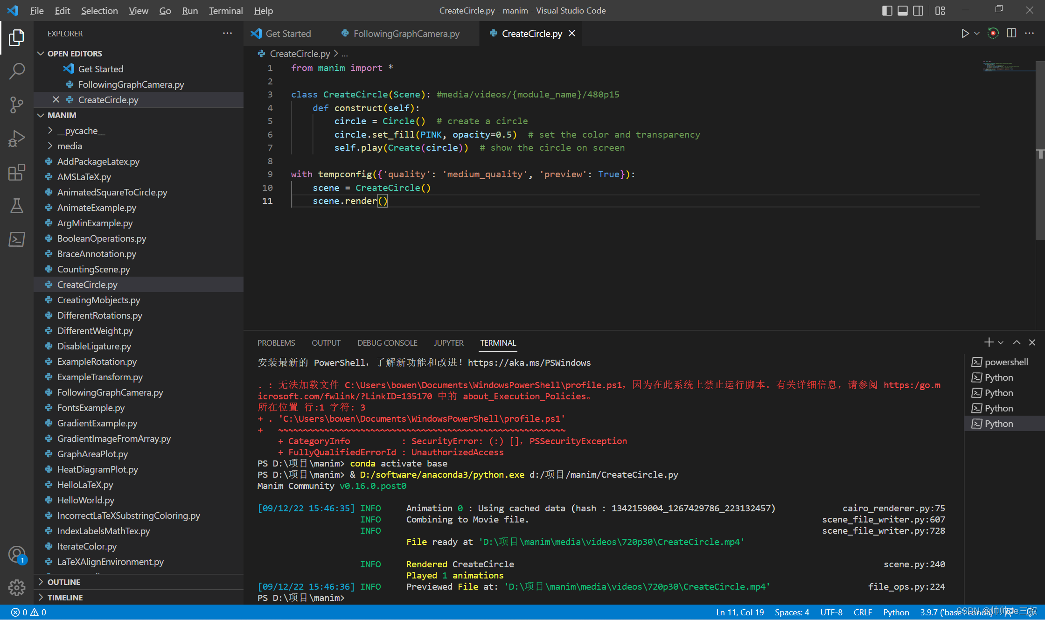Open Customize Layout icon
Viewport: 1045px width, 620px height.
940,11
